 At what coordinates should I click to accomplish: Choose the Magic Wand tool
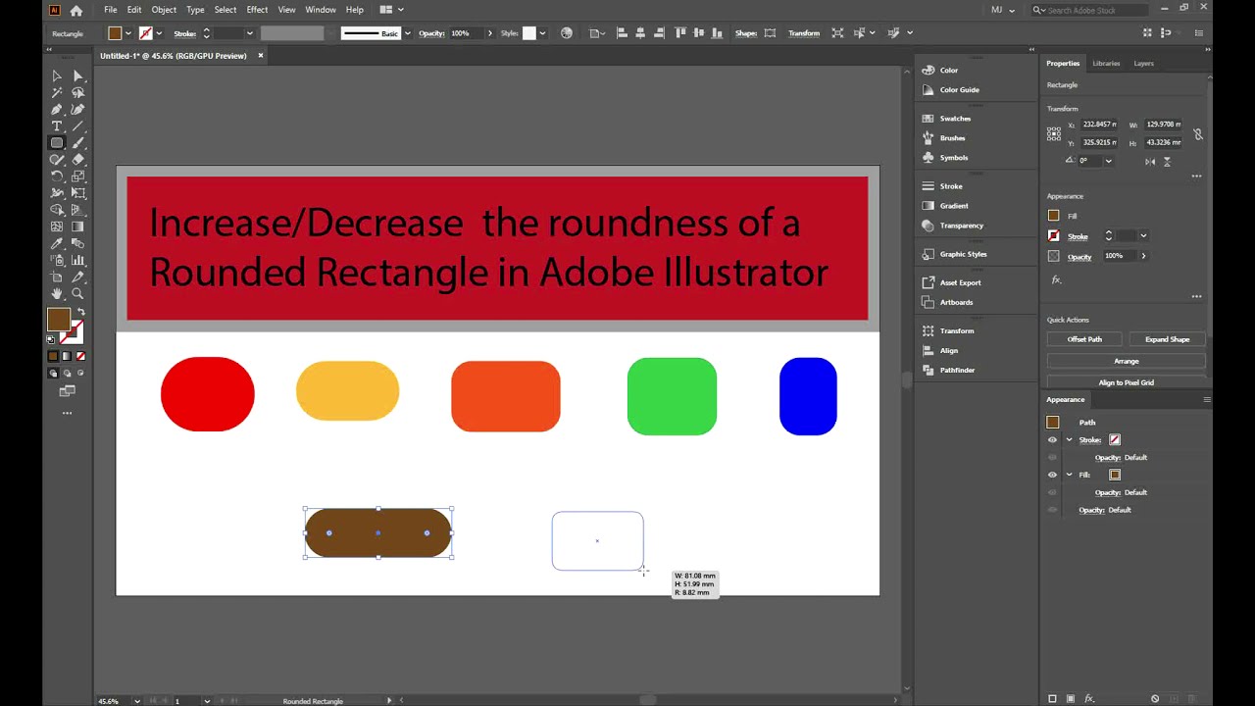(57, 92)
